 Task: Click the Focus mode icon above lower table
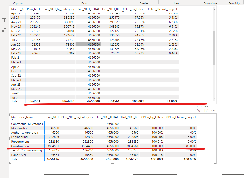pyautogui.click(x=206, y=110)
